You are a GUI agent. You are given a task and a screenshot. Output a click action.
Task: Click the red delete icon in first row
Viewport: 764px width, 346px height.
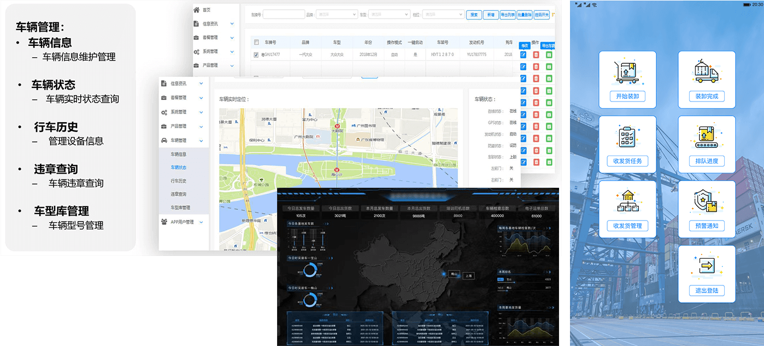coord(536,55)
